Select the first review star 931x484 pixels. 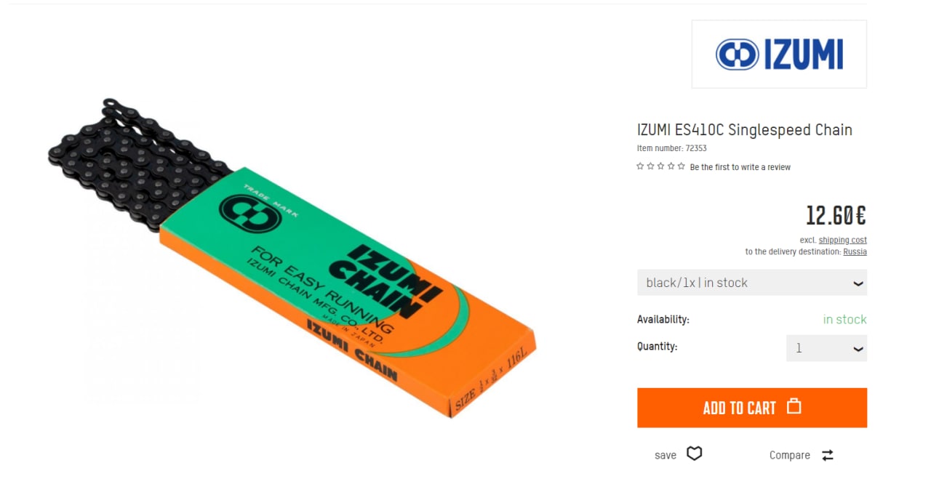640,166
